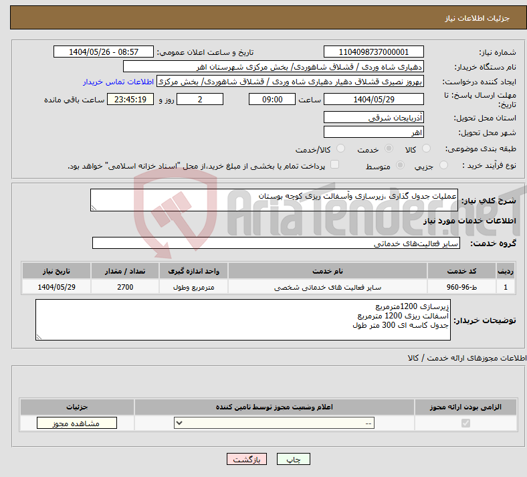The image size is (527, 477).
Task: Click the تعداد / مقدار column header
Action: point(125,271)
